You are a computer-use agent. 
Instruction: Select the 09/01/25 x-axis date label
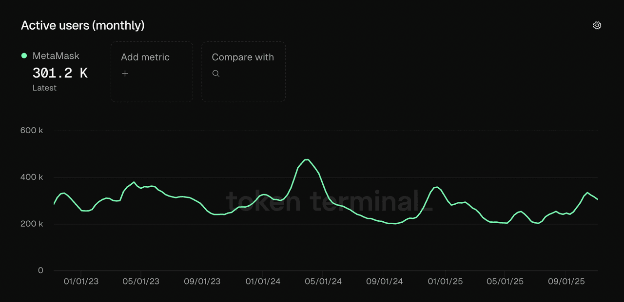566,282
